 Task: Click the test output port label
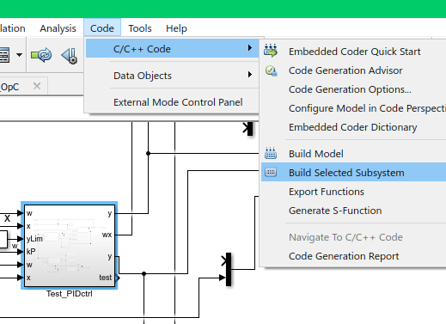105,278
